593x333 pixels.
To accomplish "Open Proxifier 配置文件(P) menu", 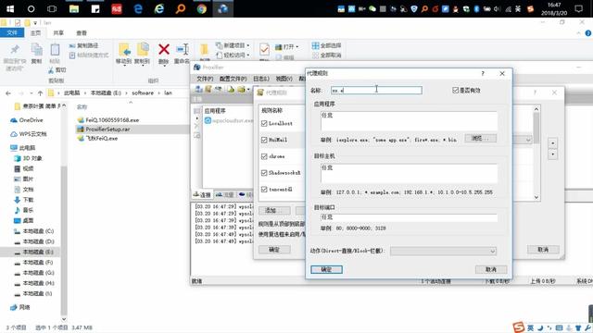I will [x=233, y=79].
